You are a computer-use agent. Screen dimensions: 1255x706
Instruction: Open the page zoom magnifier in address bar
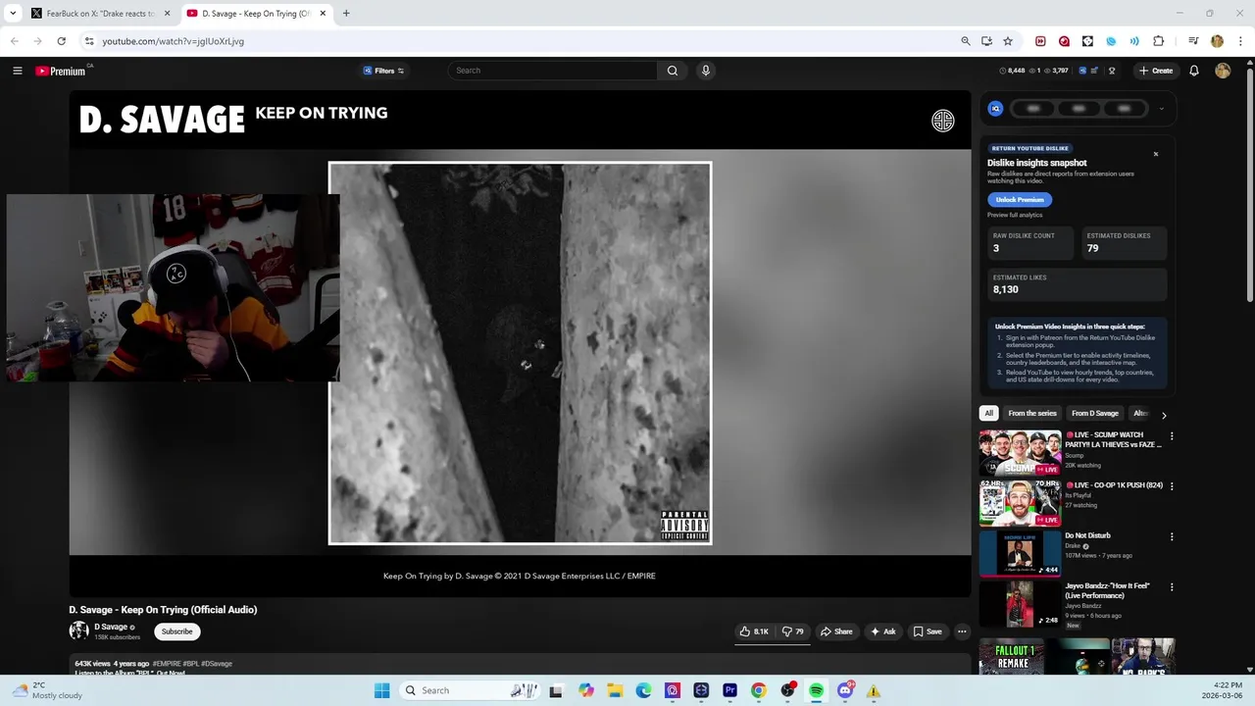[x=966, y=41]
